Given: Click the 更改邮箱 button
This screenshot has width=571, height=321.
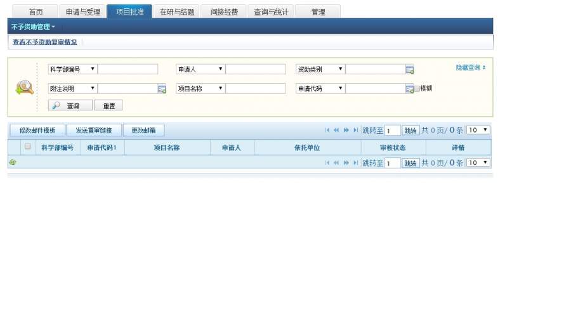Looking at the screenshot, I should (x=143, y=130).
